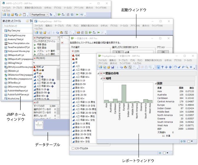Click report thumbnail in data table window
This screenshot has height=165, width=198.
(39, 125)
